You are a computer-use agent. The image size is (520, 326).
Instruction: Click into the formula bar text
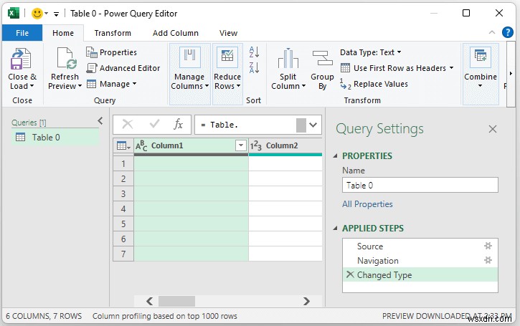coord(245,125)
